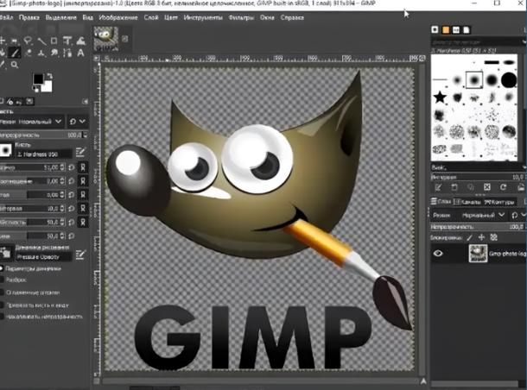Viewport: 527px width, 390px height.
Task: Click the image thumbnail tab above canvas
Action: point(106,39)
